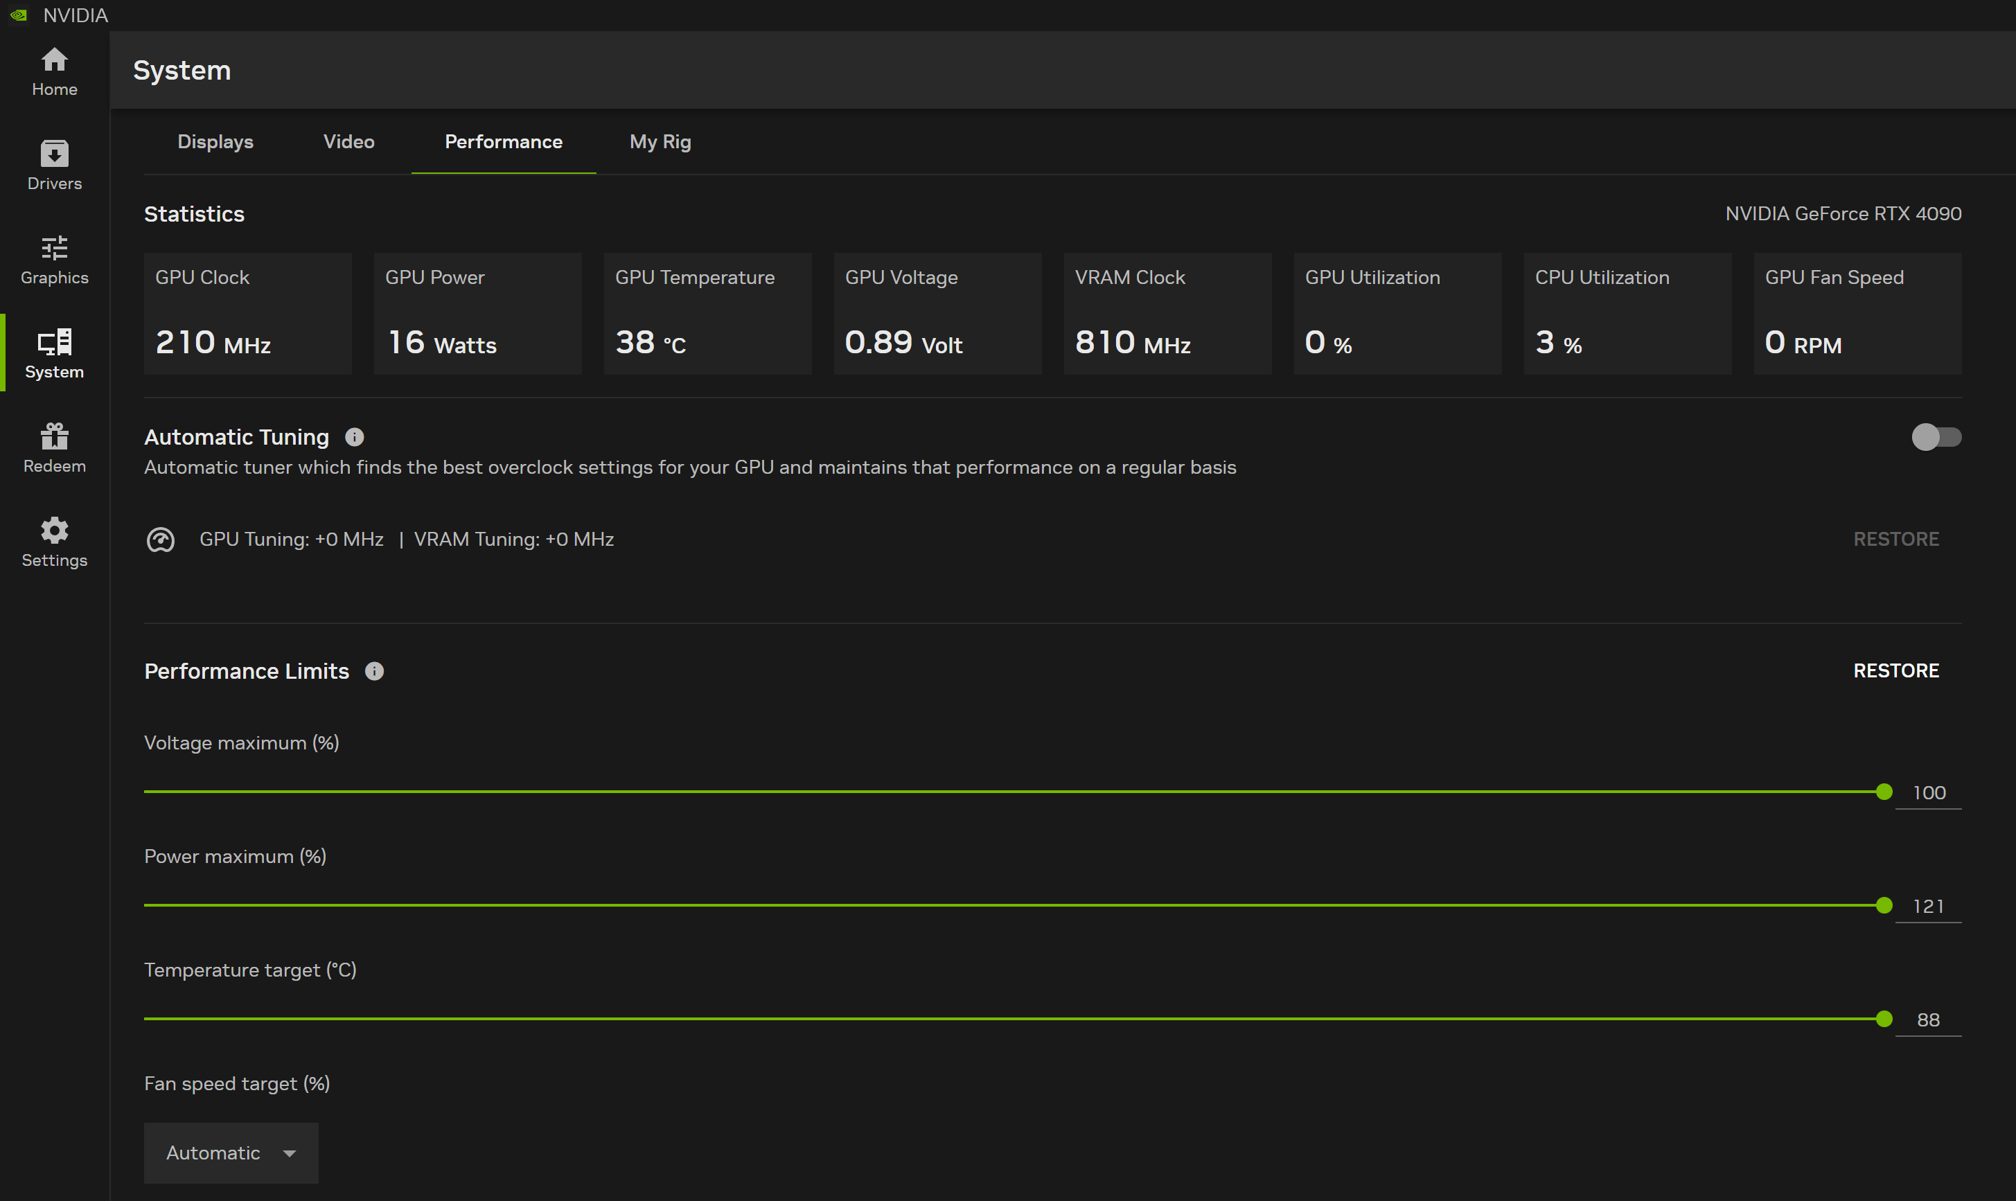
Task: Click the Automatic dropdown arrow
Action: (x=289, y=1153)
